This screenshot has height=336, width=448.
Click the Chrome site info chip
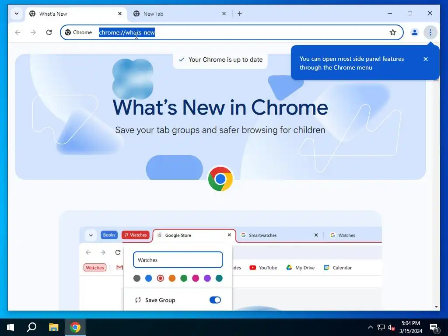(78, 32)
